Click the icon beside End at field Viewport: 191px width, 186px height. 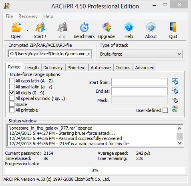(x=175, y=91)
